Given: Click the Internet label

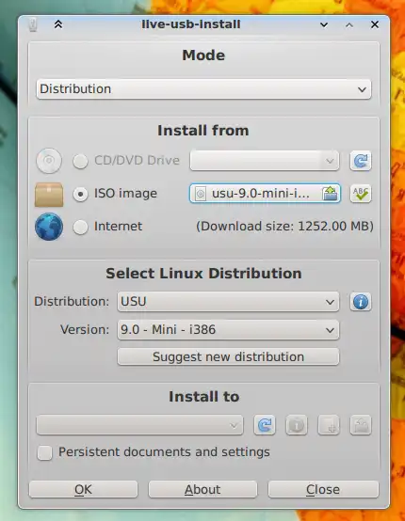Looking at the screenshot, I should pos(118,227).
